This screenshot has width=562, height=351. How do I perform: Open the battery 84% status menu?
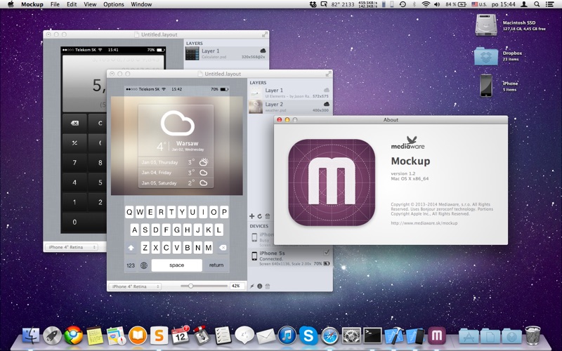coord(456,4)
